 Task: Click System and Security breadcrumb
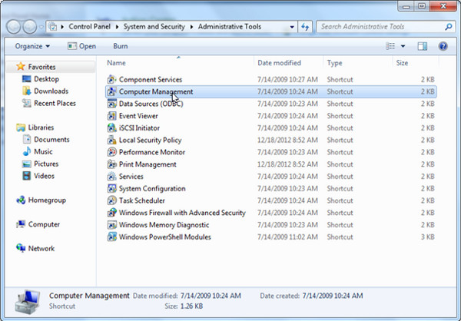coord(154,27)
